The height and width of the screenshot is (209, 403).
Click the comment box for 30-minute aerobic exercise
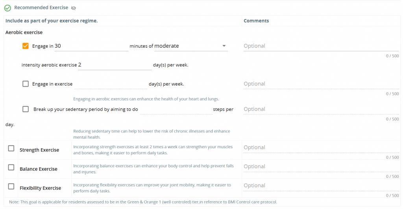coord(321,46)
